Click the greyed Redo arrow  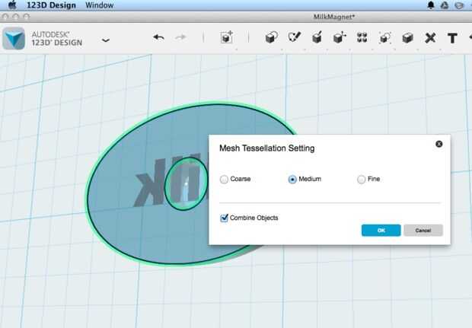click(180, 37)
